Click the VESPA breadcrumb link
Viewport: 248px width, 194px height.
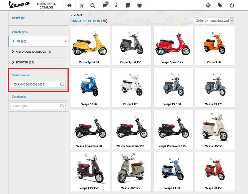(78, 15)
